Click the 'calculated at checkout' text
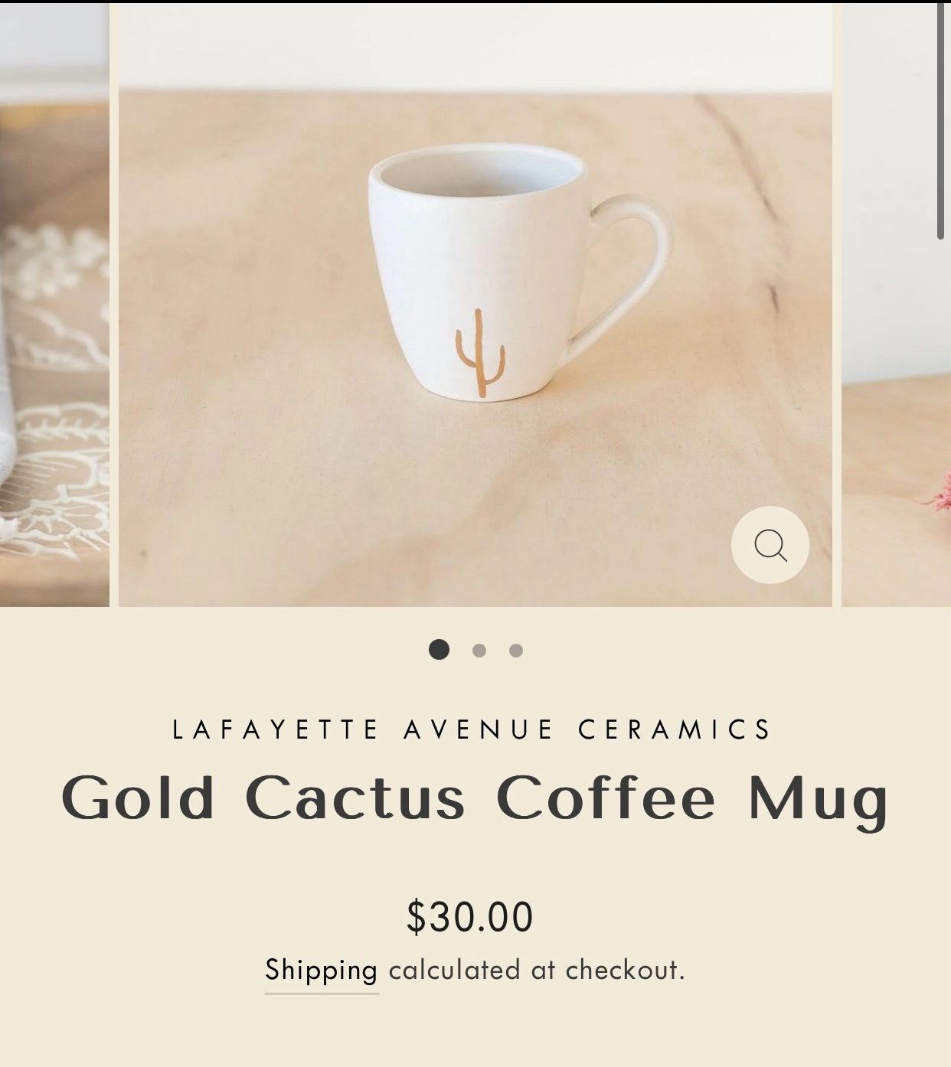The width and height of the screenshot is (951, 1067). pos(536,971)
